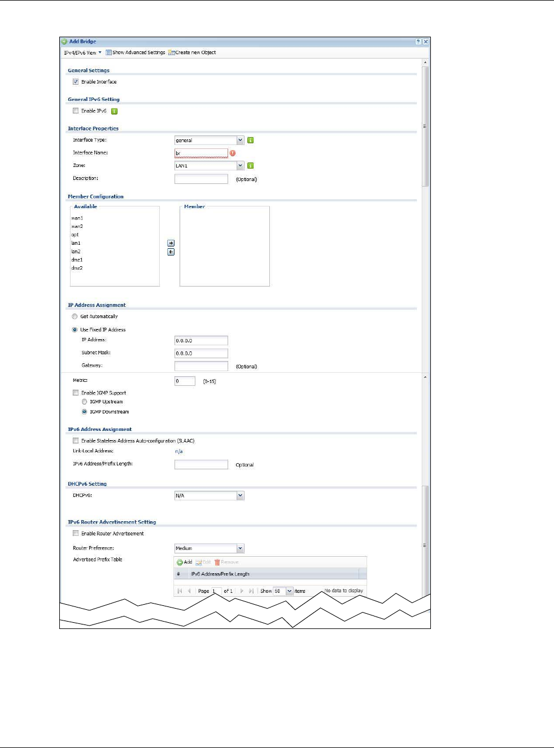Click Show Advanced Settings

(x=136, y=52)
